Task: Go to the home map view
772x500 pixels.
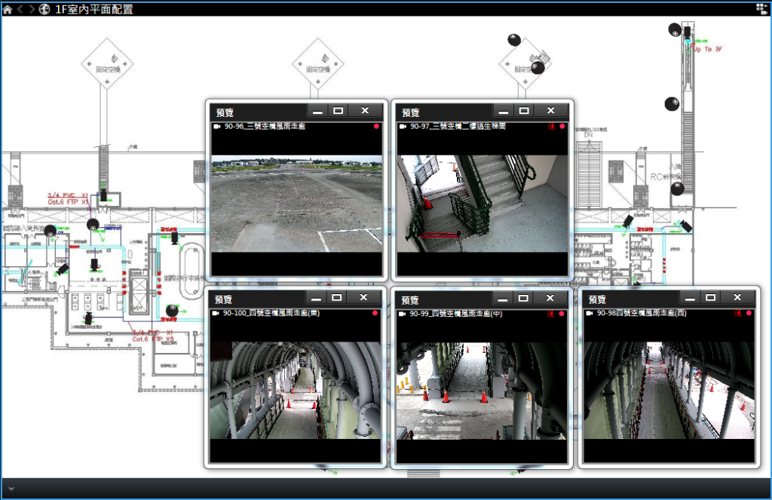Action: pos(8,9)
